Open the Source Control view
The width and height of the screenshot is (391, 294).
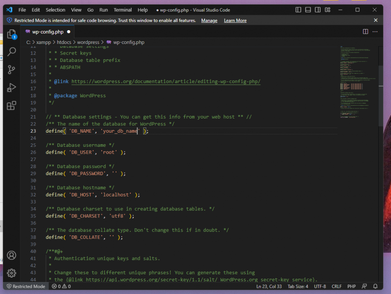pos(11,70)
